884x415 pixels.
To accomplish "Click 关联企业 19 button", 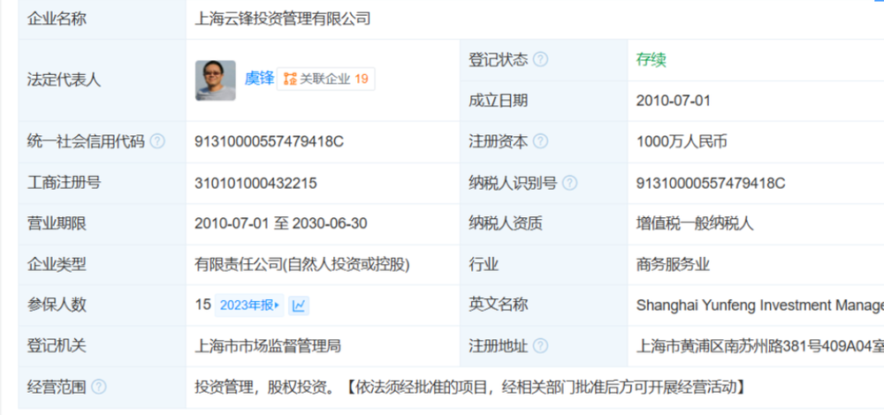I will point(325,79).
